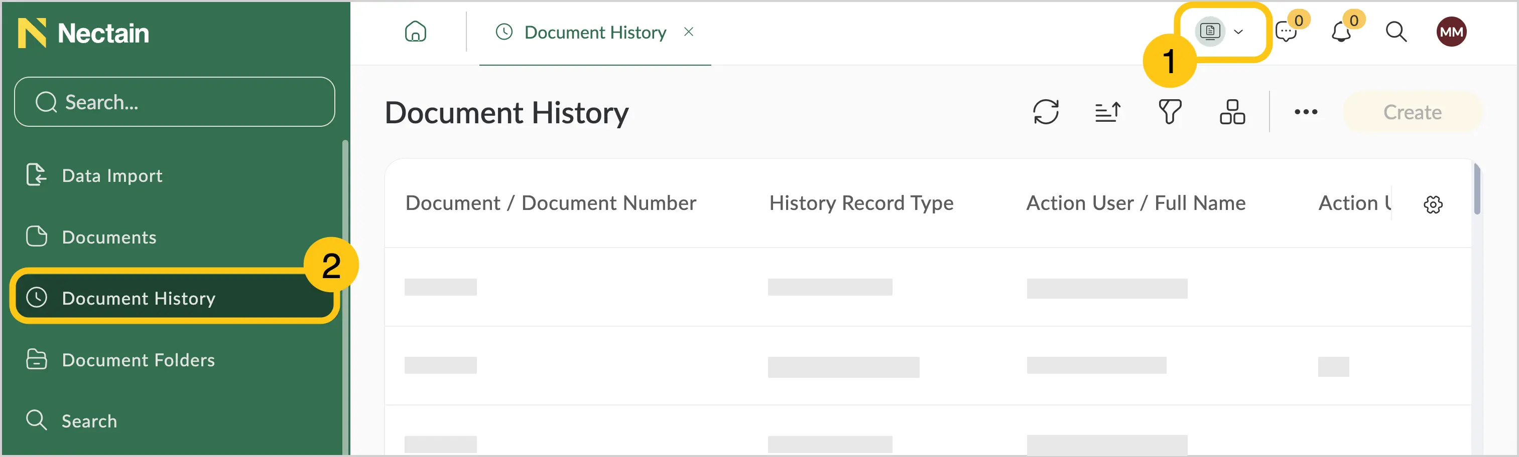
Task: Click the Create button
Action: (x=1412, y=112)
